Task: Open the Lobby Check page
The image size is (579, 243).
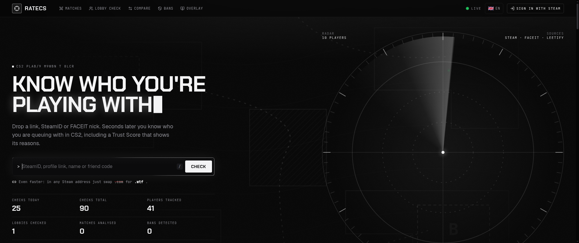Action: pos(105,8)
